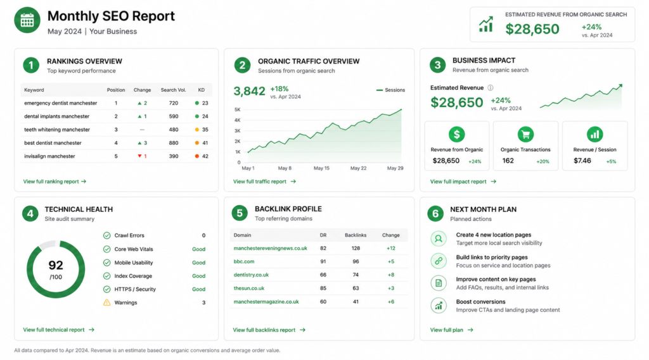Open manchestereveningnews.co.uk domain link
Viewport: 649px width, 360px height.
pyautogui.click(x=270, y=249)
